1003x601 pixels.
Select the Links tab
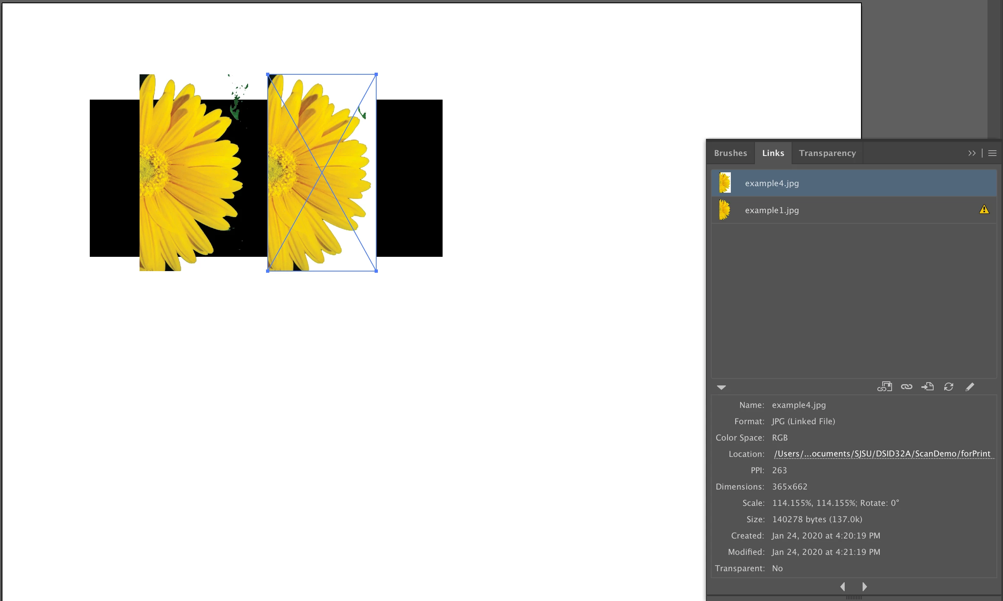pos(773,153)
